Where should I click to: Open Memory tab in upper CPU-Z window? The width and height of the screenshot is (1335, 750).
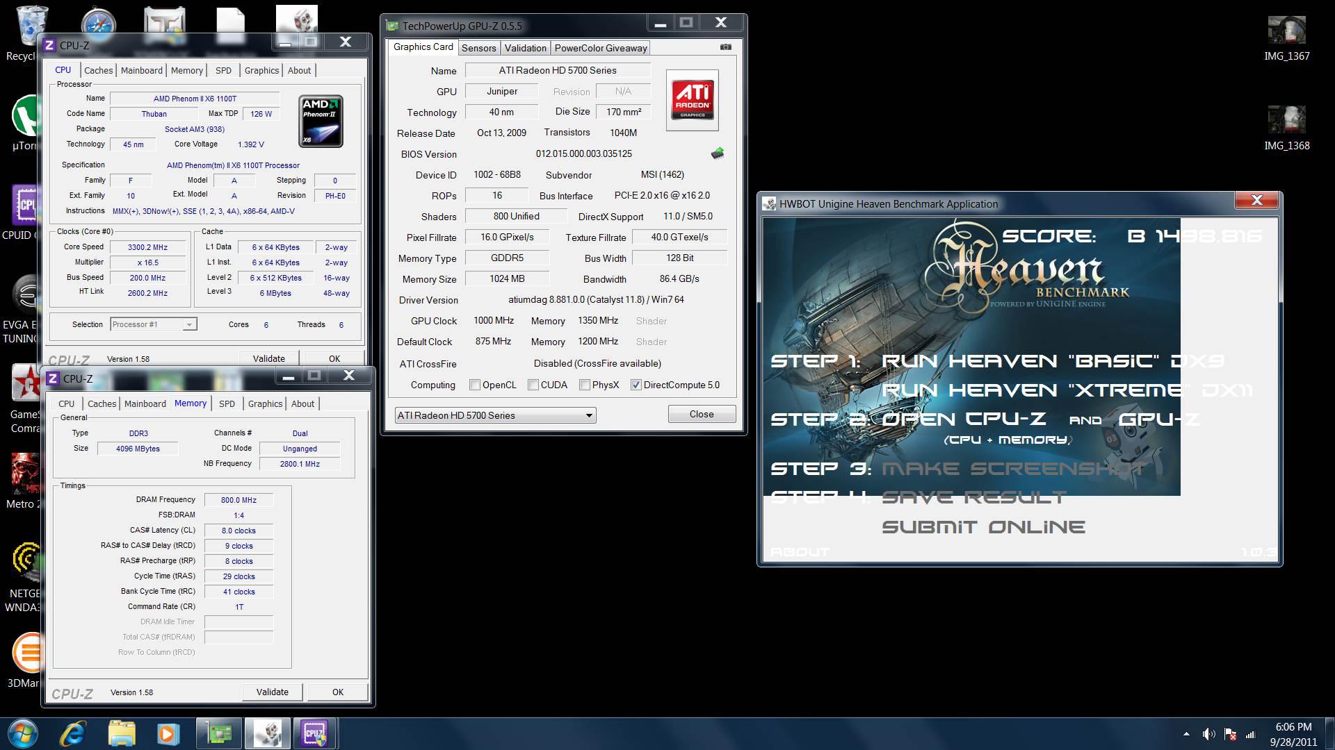pos(186,70)
